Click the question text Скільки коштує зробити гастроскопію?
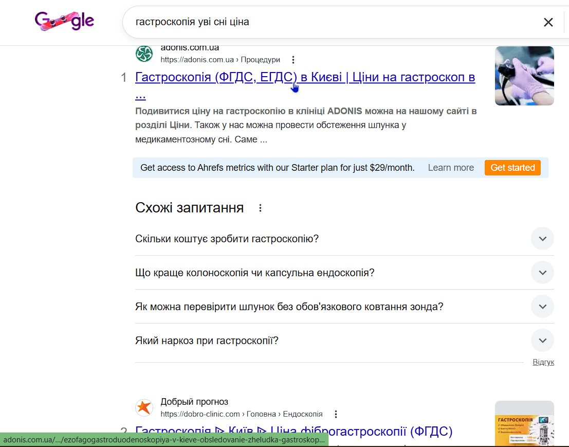Image resolution: width=569 pixels, height=447 pixels. pyautogui.click(x=227, y=239)
